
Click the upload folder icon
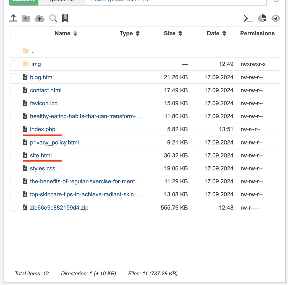pyautogui.click(x=26, y=19)
